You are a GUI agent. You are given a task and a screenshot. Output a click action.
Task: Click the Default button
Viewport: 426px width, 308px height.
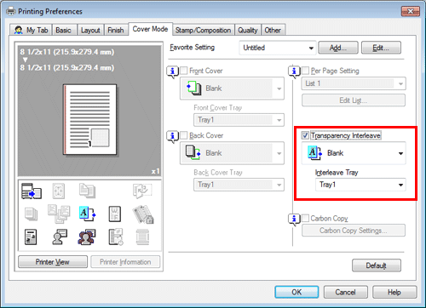[377, 265]
